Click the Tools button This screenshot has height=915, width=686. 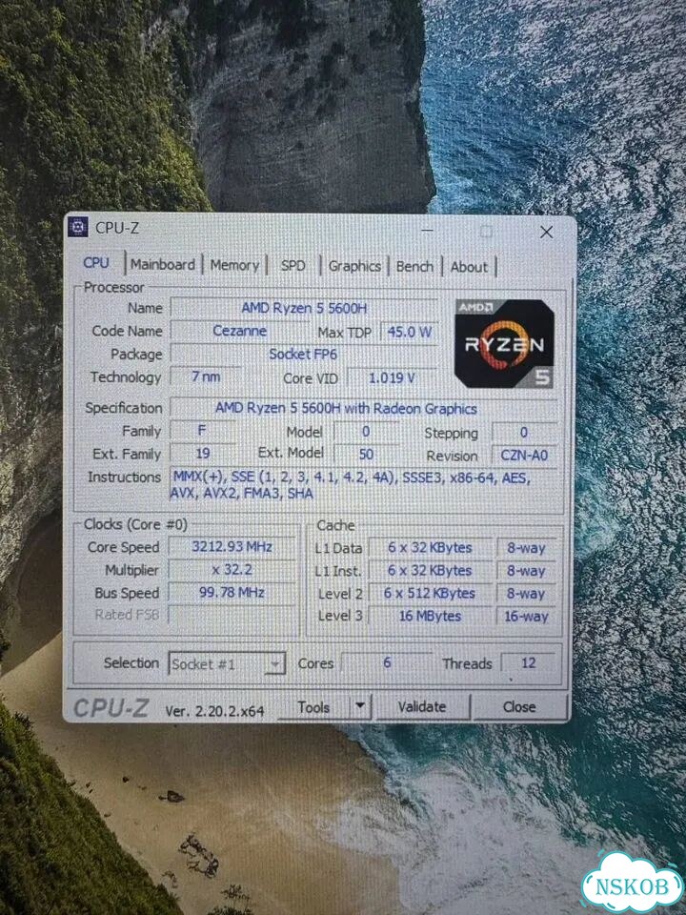[x=313, y=707]
